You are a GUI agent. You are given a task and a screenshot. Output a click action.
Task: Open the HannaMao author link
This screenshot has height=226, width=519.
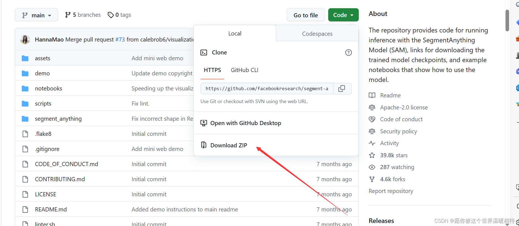point(49,40)
